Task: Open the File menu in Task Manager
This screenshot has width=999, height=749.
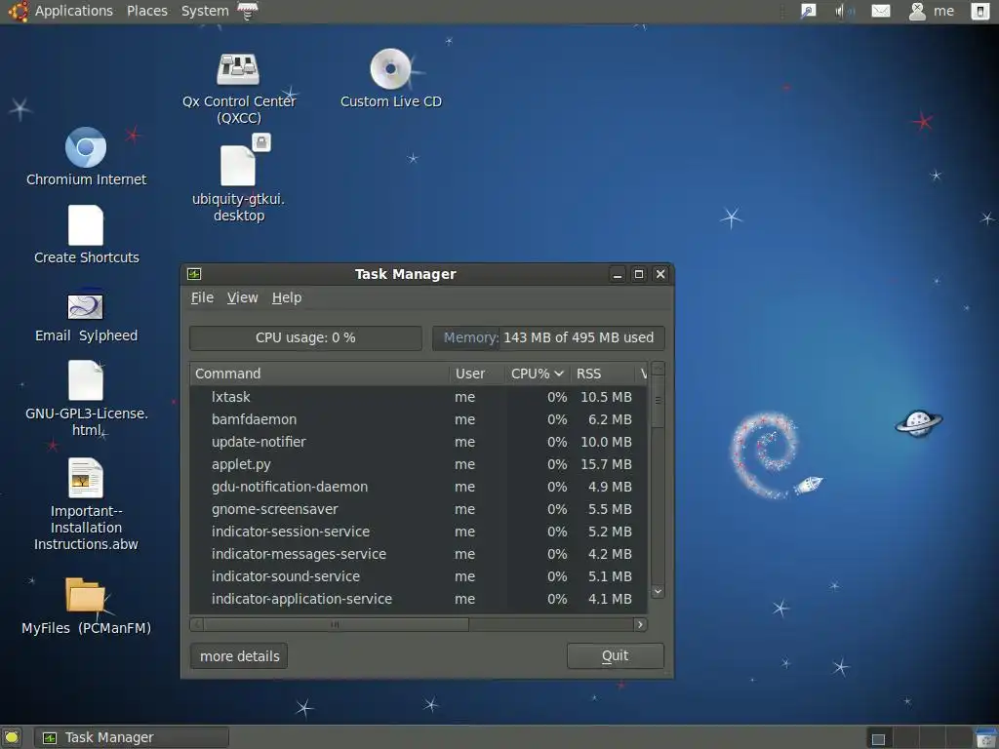Action: click(202, 297)
